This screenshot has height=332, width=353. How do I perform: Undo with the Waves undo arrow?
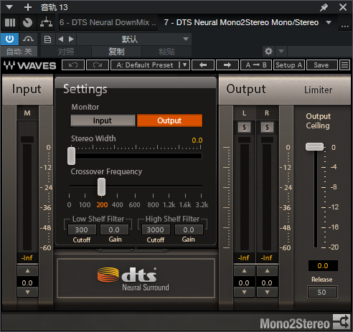click(73, 65)
